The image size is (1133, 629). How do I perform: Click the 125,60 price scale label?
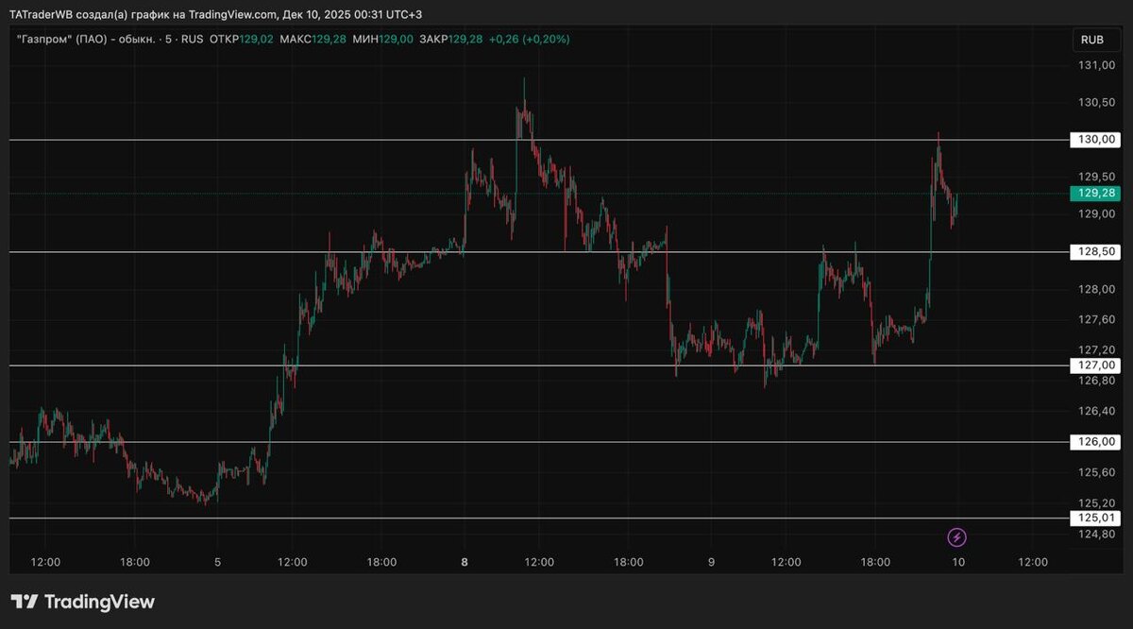tap(1098, 472)
